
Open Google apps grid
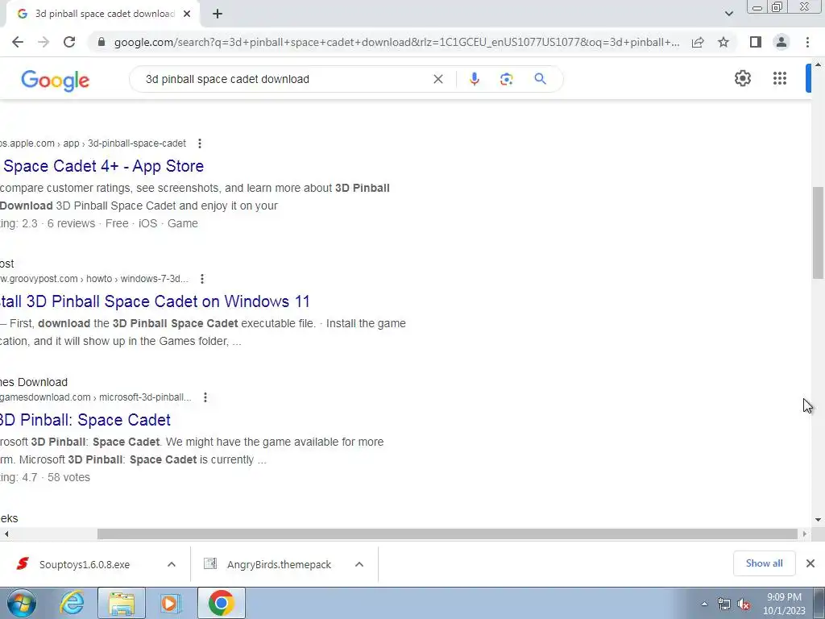(780, 78)
